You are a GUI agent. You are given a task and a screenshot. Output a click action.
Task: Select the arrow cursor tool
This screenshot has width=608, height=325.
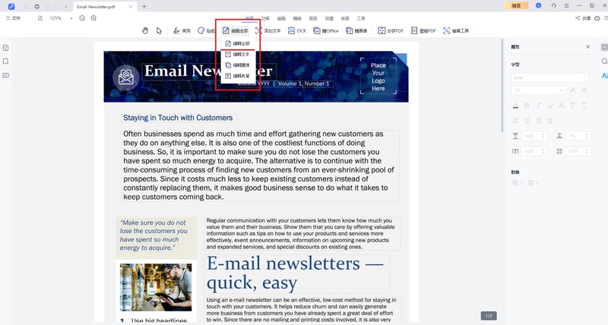[x=160, y=31]
